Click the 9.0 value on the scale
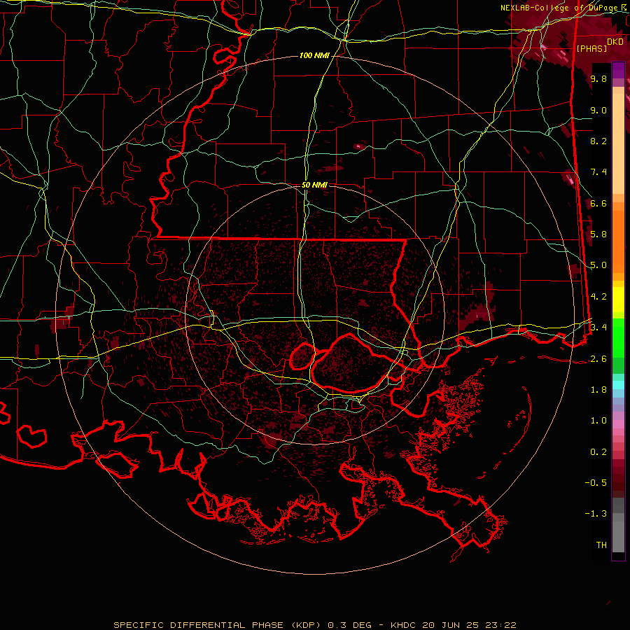The width and height of the screenshot is (630, 630). tap(598, 110)
